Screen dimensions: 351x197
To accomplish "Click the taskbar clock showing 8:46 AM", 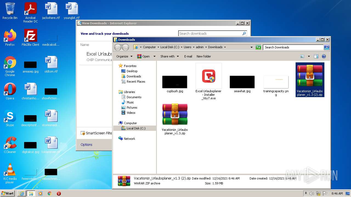I will (x=337, y=193).
